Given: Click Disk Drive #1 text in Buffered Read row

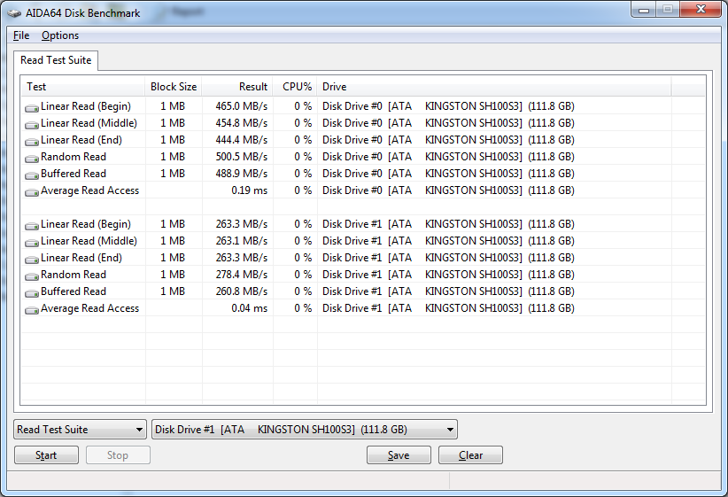Looking at the screenshot, I should pos(352,291).
